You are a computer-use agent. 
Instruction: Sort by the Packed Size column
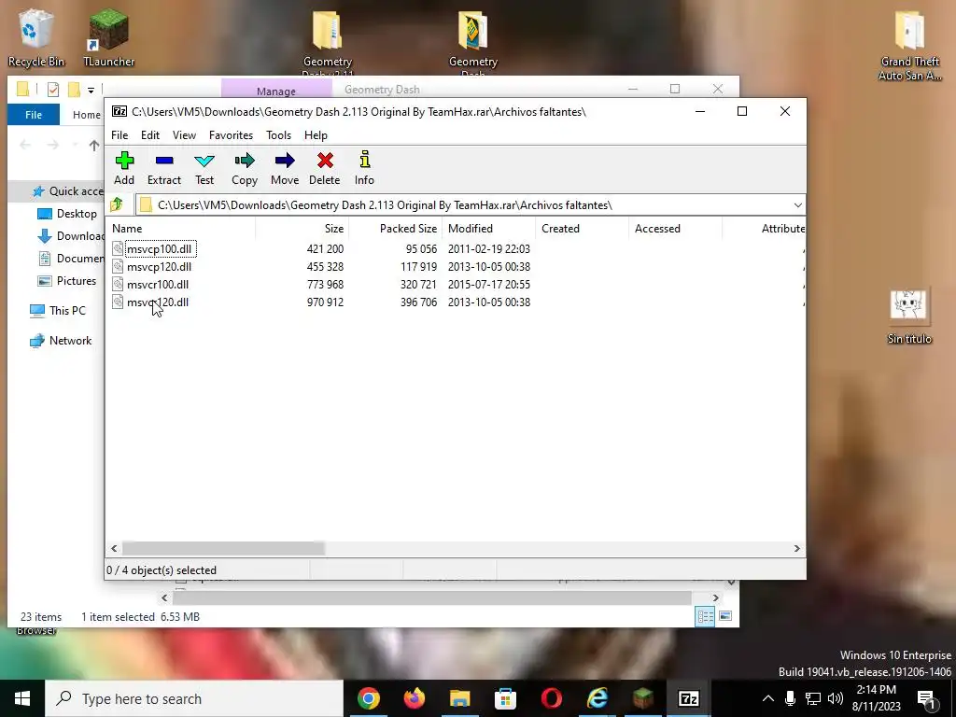pos(396,229)
